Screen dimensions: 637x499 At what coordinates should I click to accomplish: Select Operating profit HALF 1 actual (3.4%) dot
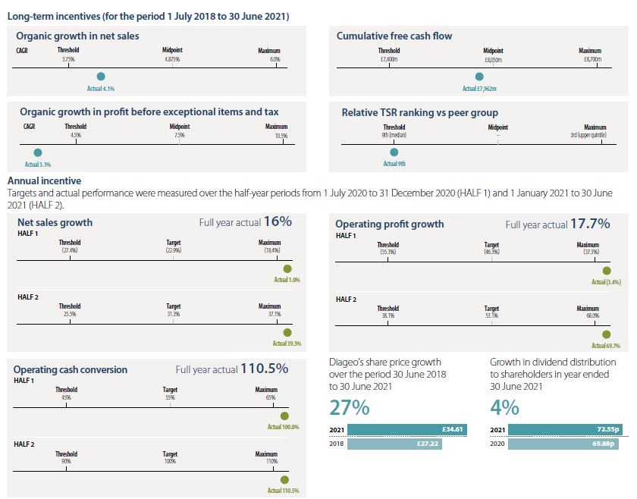[x=606, y=271]
